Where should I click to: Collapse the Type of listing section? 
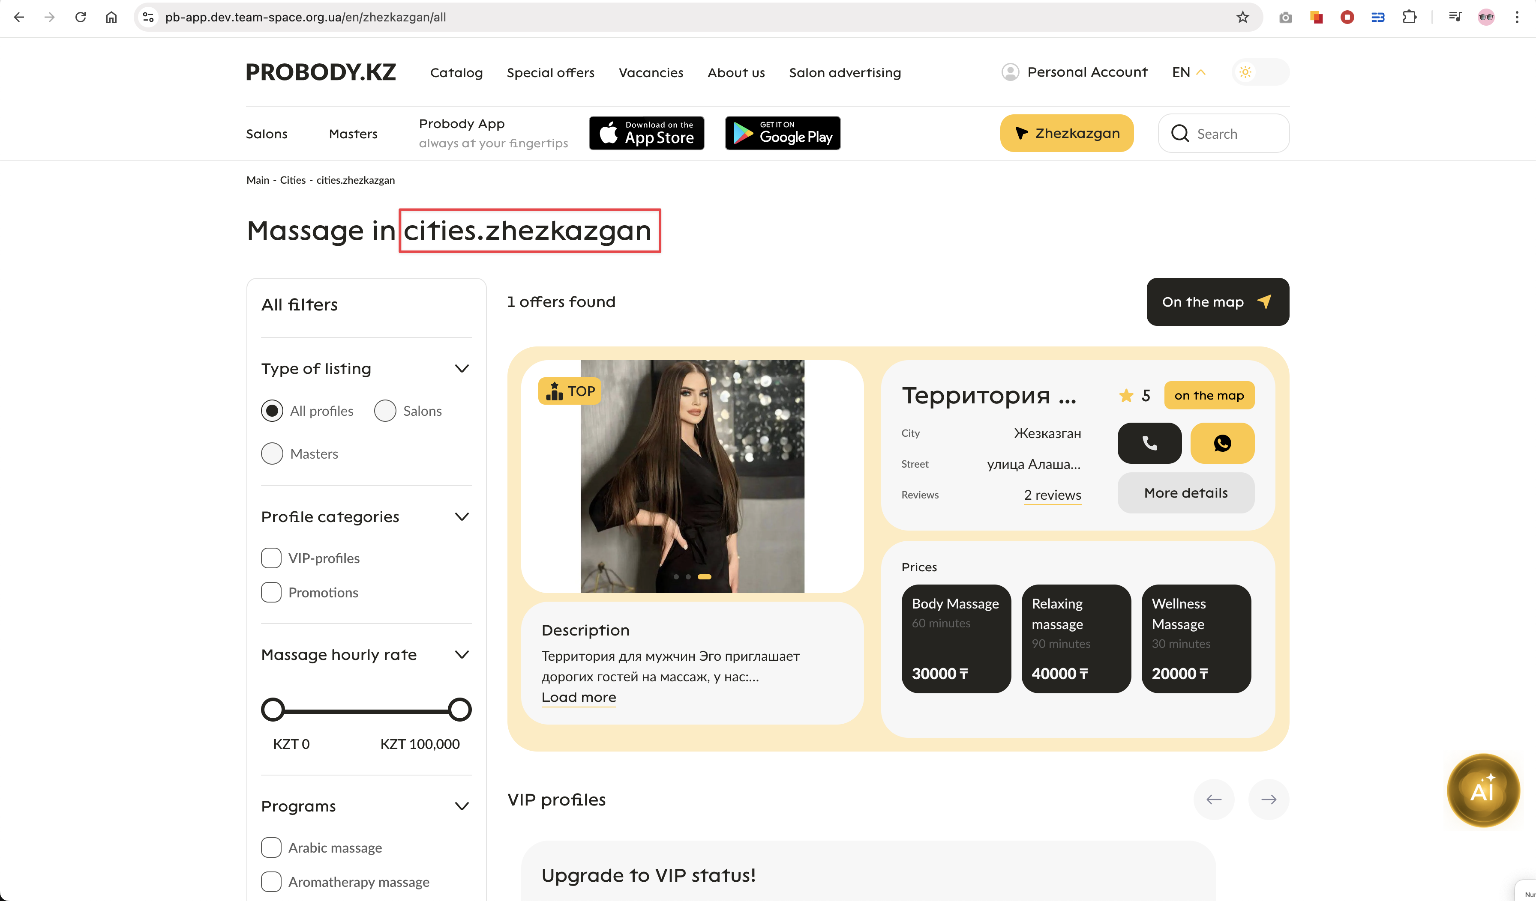click(462, 369)
